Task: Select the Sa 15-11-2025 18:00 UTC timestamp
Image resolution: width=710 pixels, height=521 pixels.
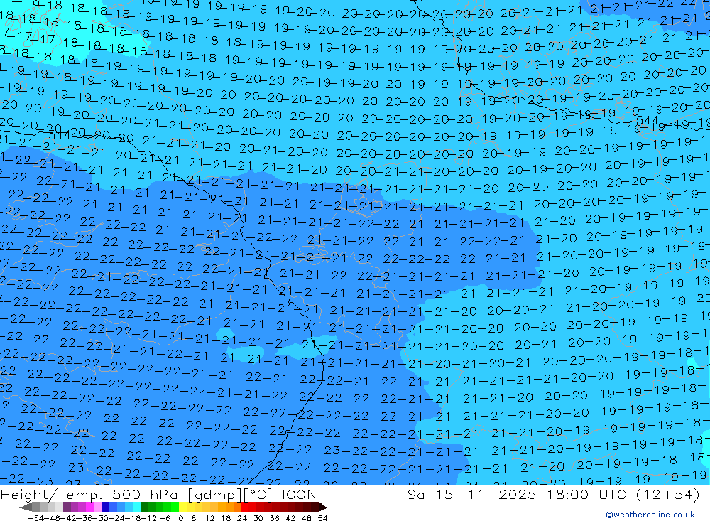Action: [x=553, y=494]
